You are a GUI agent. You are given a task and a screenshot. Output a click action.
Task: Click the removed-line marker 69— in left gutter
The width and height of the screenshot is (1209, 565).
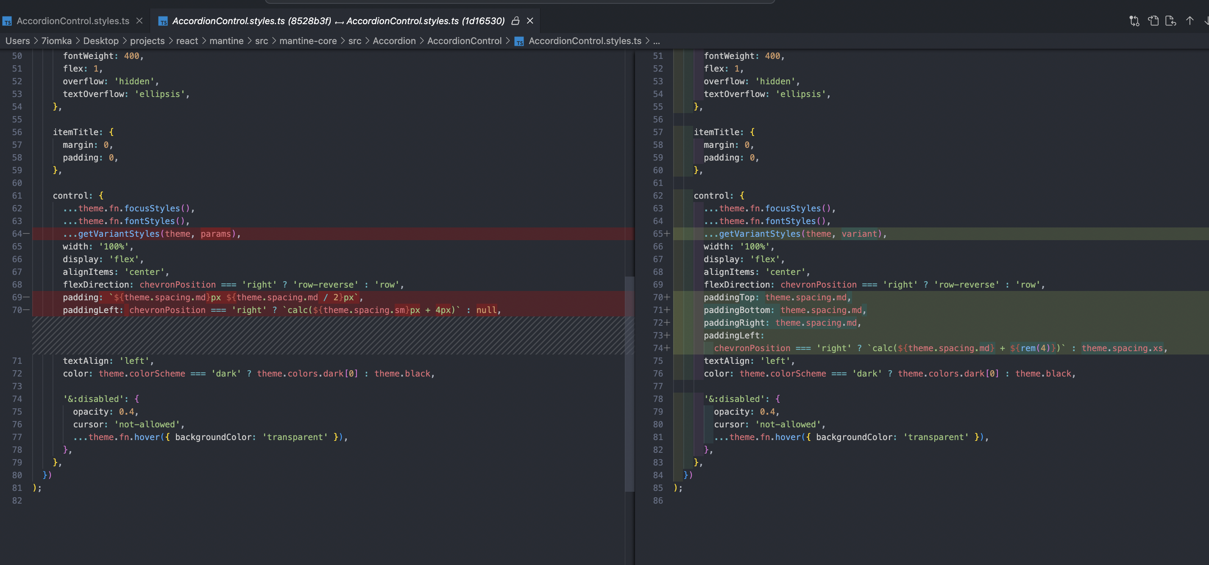[x=21, y=297]
